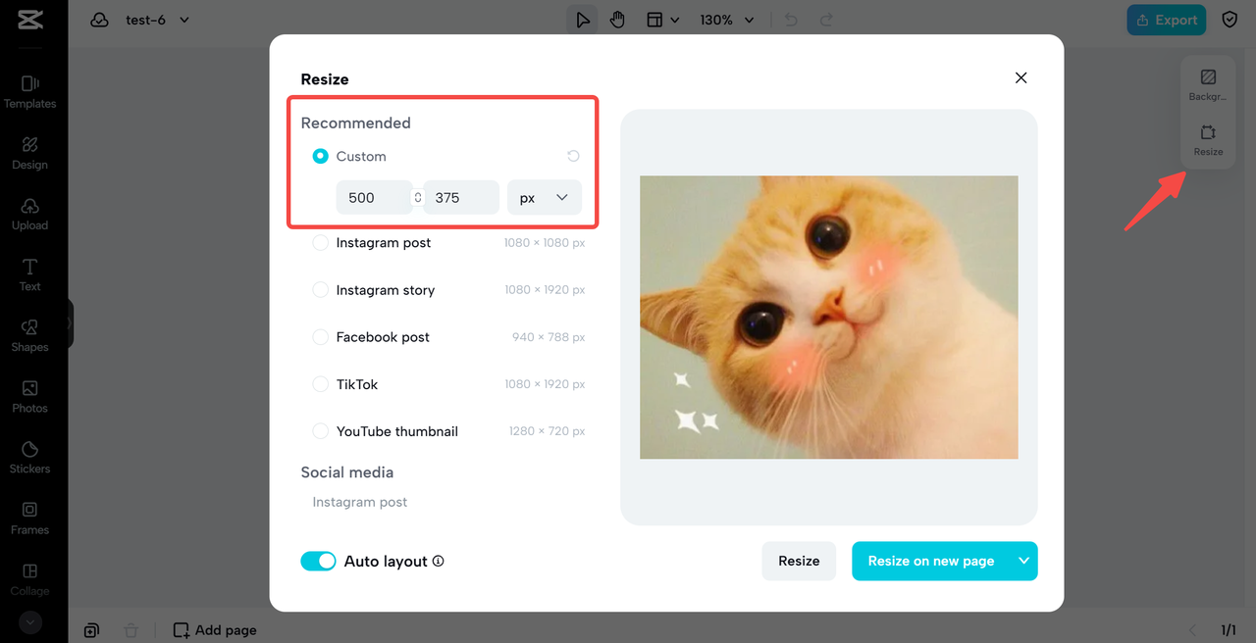Click the Resize button

coord(799,561)
